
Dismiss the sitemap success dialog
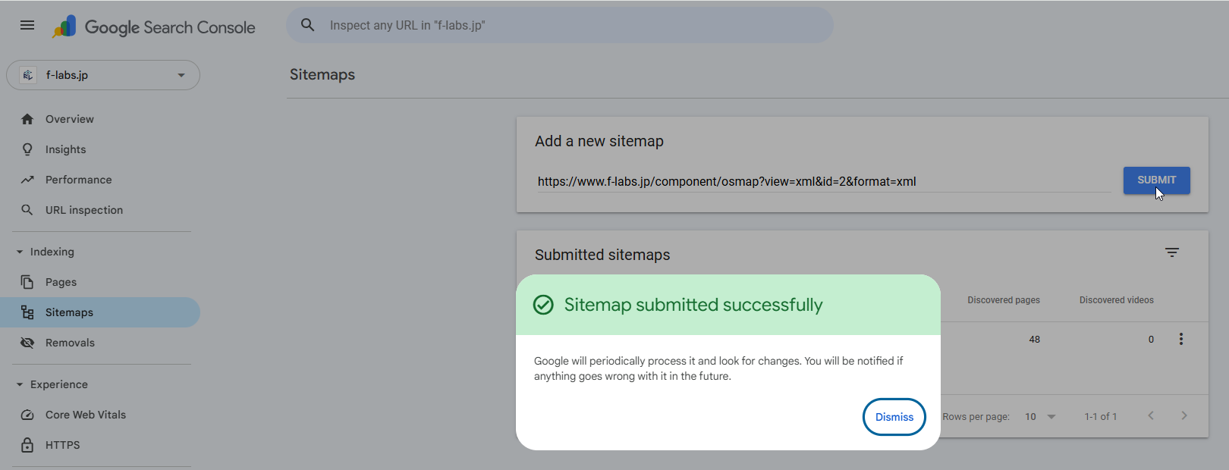894,417
